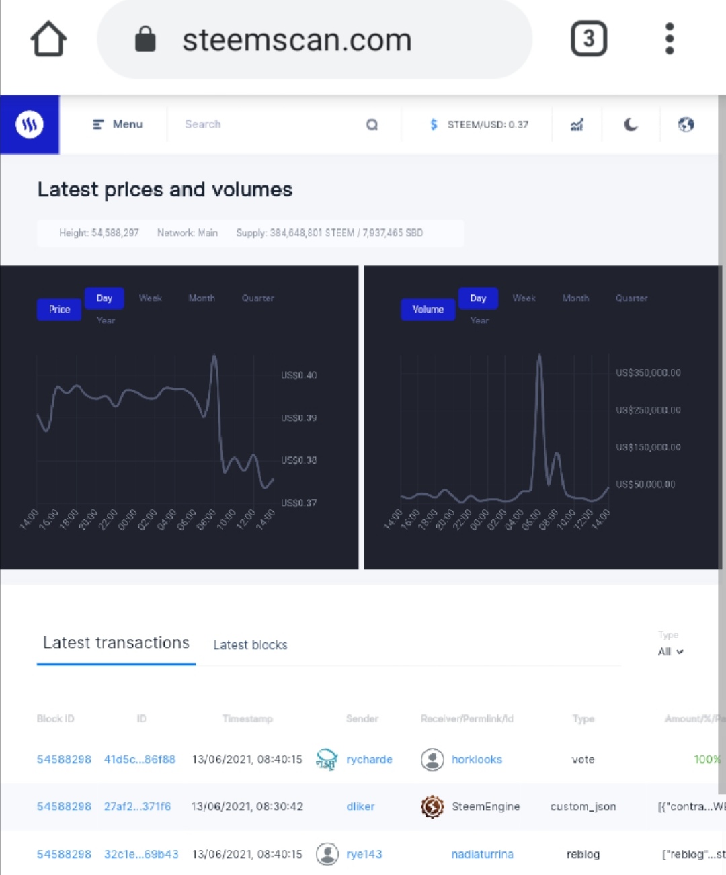
Task: Select Year range on the price chart
Action: pyautogui.click(x=106, y=321)
